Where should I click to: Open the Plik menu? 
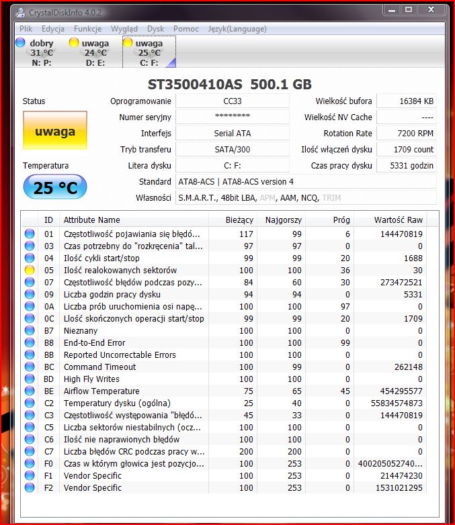click(x=26, y=29)
